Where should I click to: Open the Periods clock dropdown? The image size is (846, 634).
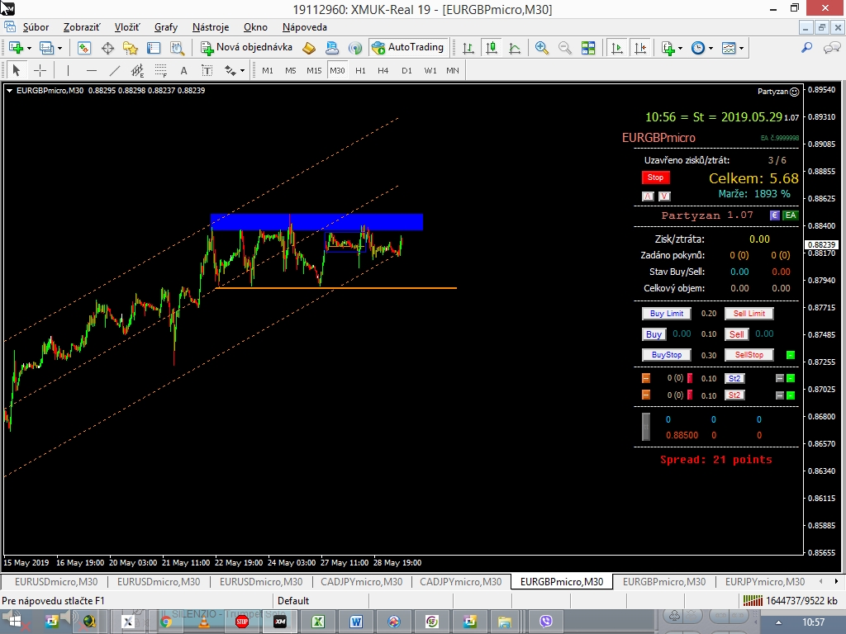[x=711, y=48]
